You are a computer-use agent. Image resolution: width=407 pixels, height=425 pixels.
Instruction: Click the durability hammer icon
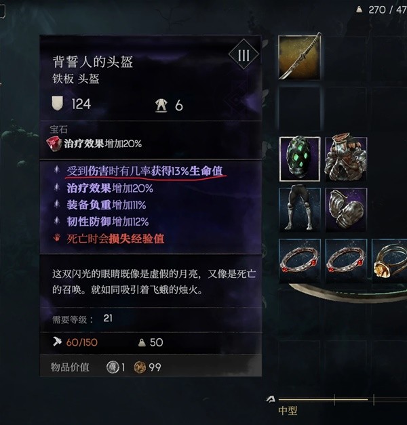[x=57, y=342]
